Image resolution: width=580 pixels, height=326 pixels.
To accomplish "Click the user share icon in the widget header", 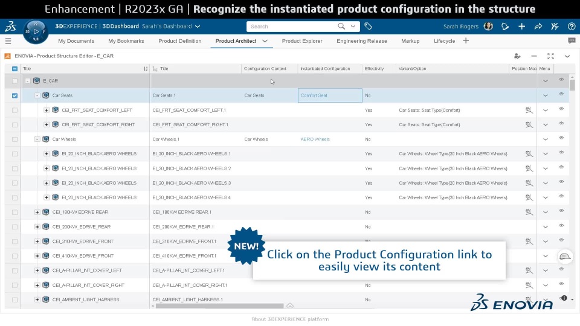I will tap(517, 56).
